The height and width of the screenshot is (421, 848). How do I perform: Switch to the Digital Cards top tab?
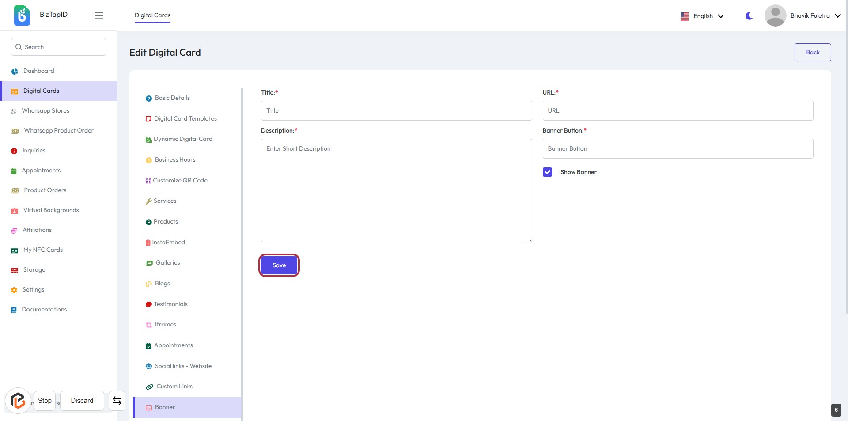[152, 15]
